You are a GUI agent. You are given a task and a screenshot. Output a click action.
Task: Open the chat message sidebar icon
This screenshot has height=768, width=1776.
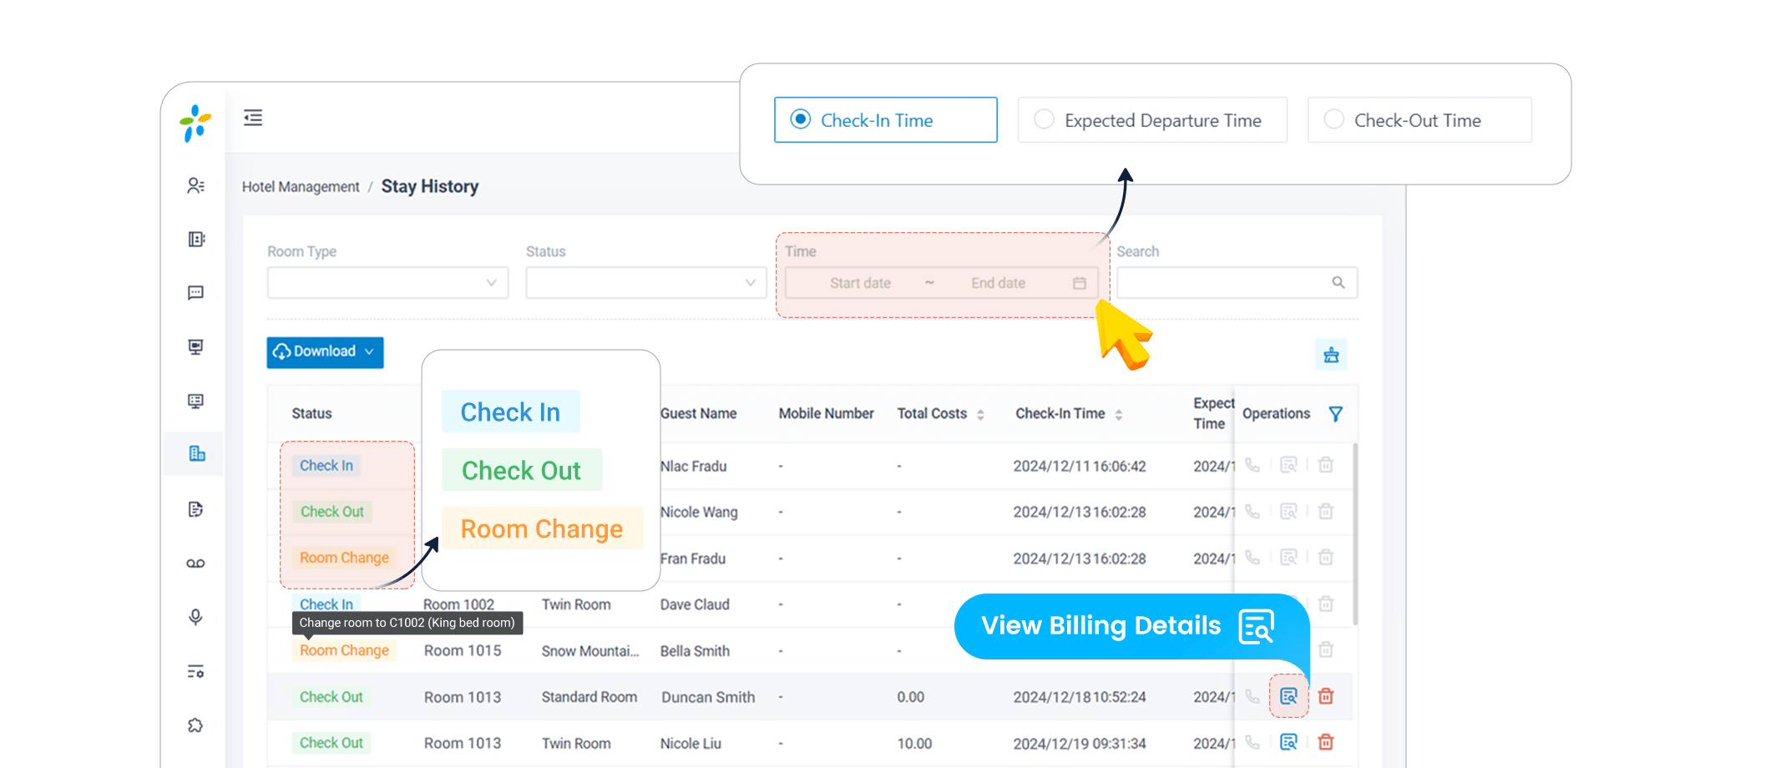click(x=196, y=293)
